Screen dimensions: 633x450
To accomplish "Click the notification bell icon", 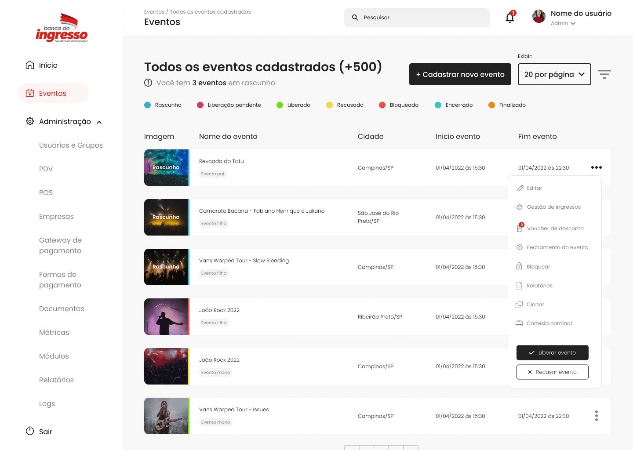I will [509, 18].
